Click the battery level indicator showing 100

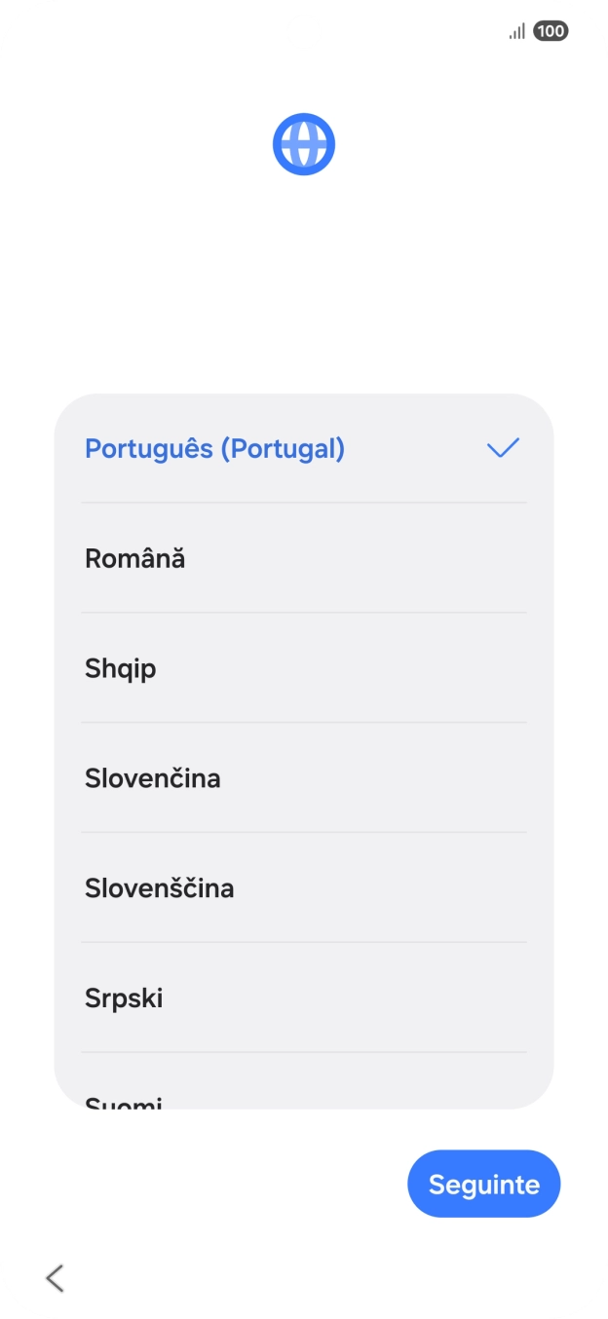click(x=549, y=31)
